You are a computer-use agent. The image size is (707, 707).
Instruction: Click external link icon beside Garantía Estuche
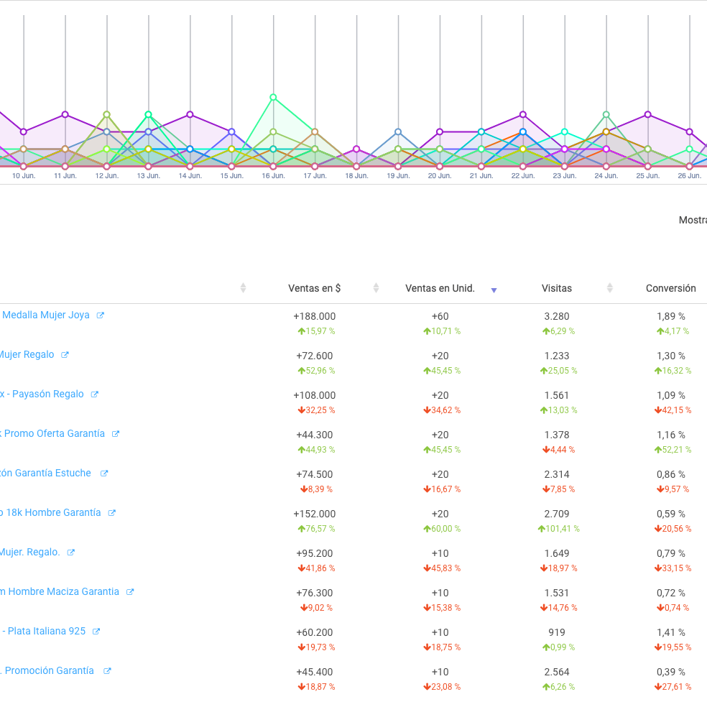coord(104,473)
